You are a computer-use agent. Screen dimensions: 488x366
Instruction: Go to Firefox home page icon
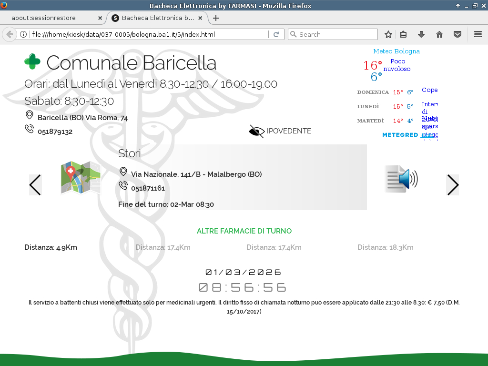coord(439,34)
